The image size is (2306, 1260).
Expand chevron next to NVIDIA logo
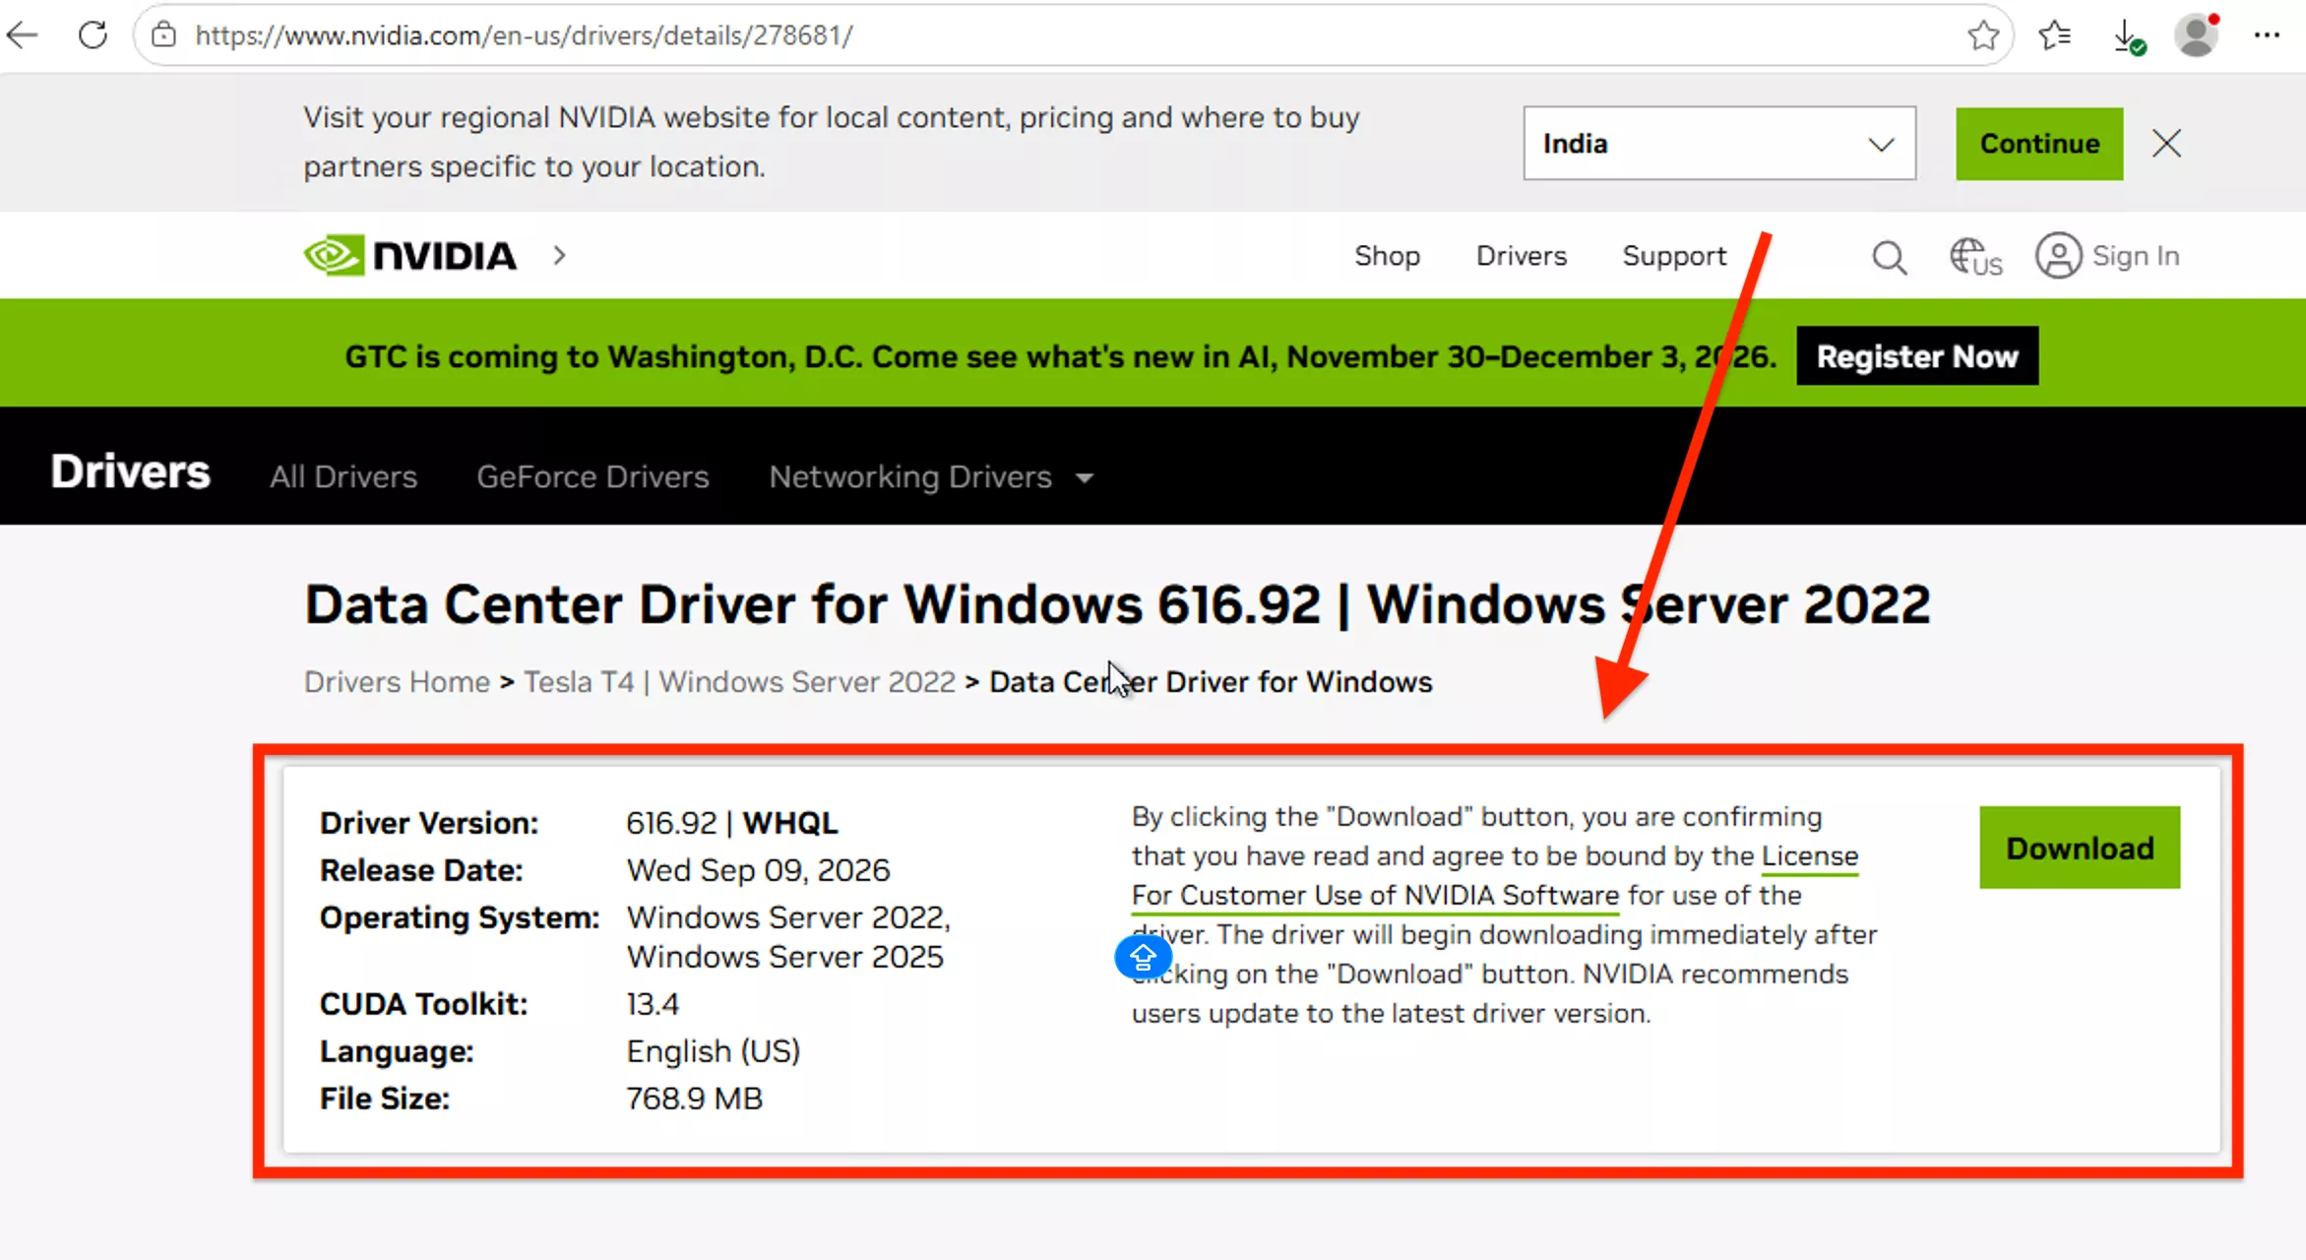[x=559, y=256]
